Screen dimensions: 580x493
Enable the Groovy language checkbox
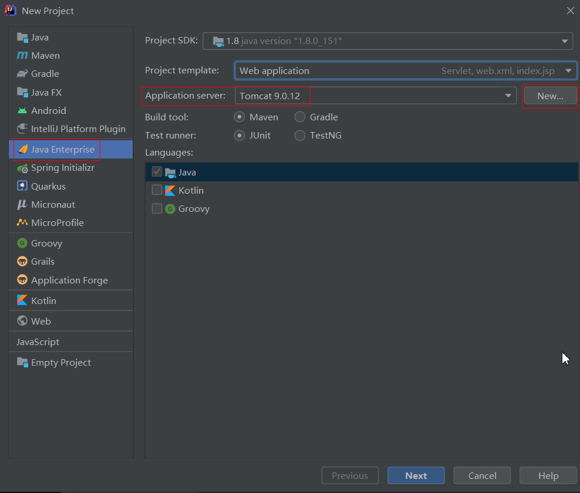[157, 208]
